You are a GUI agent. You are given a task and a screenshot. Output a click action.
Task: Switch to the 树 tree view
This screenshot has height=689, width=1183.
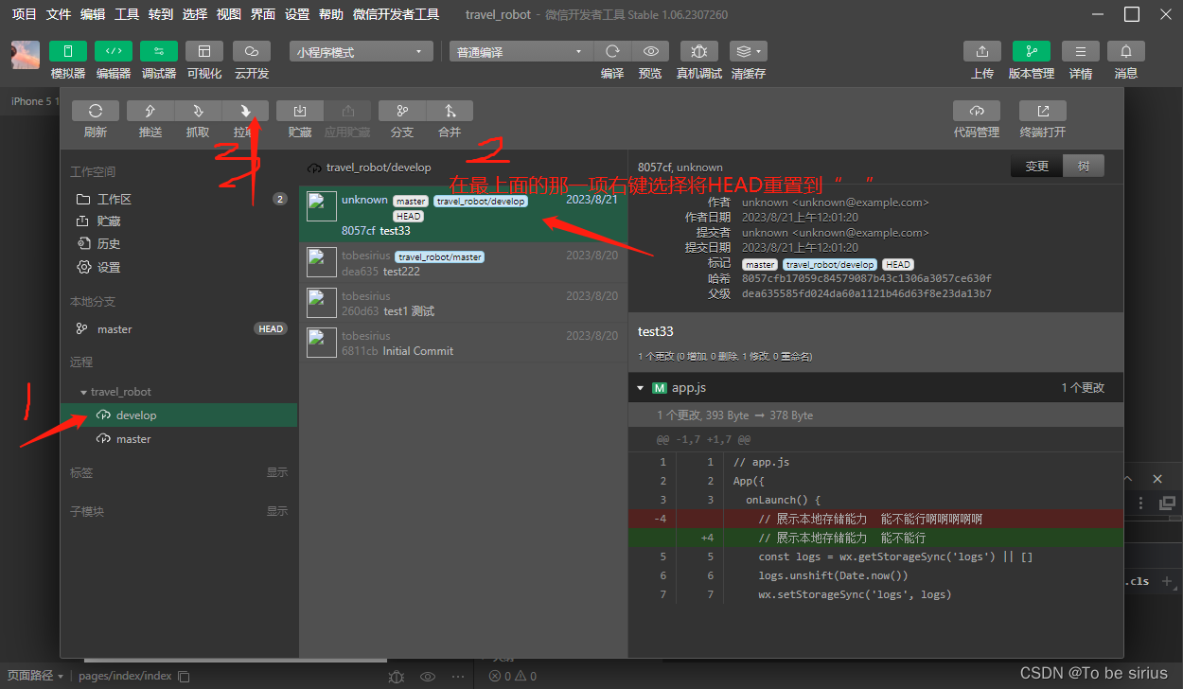point(1084,166)
